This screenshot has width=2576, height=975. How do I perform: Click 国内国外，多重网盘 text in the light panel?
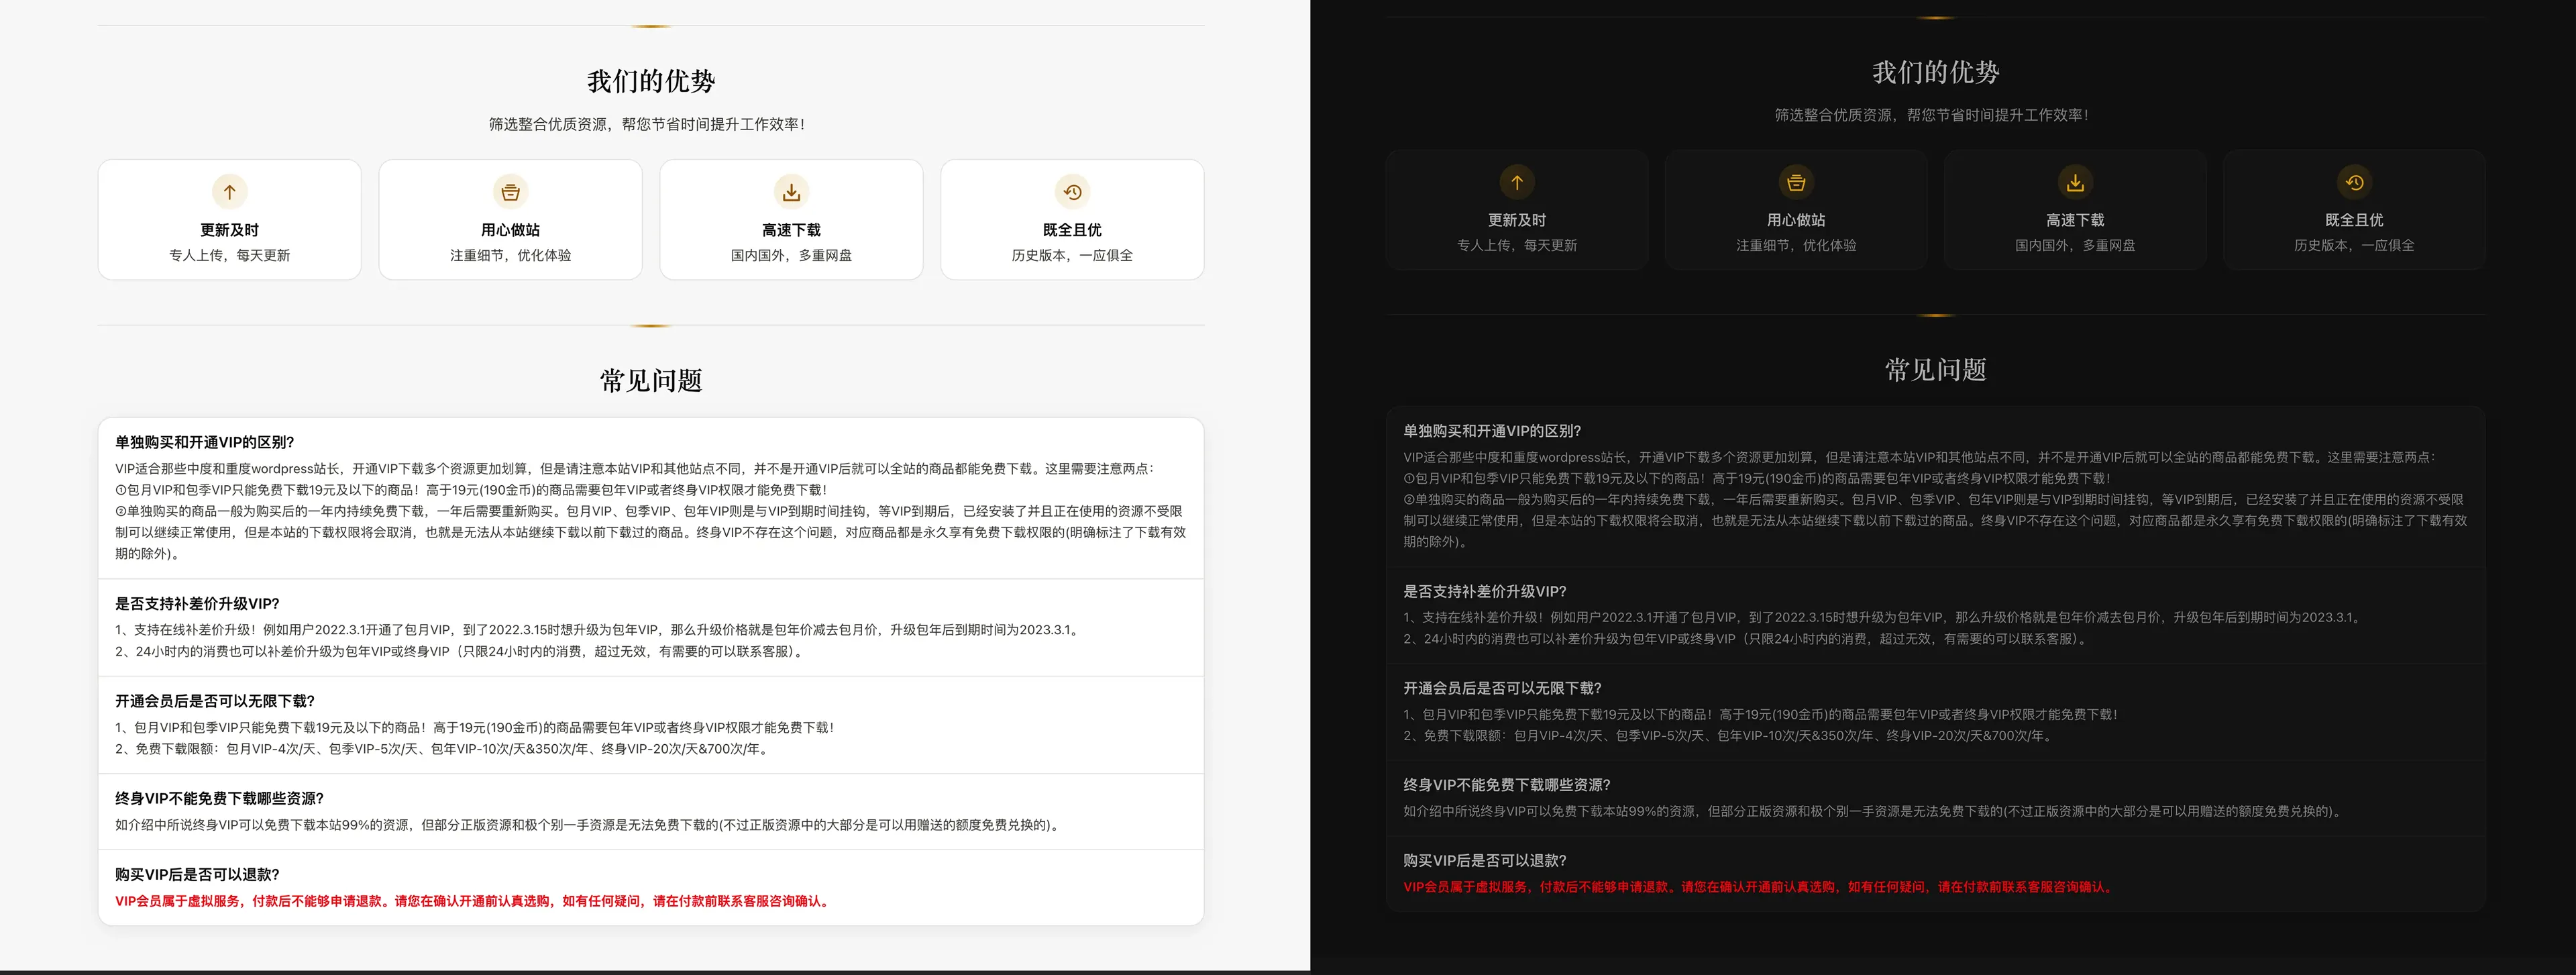[x=791, y=255]
